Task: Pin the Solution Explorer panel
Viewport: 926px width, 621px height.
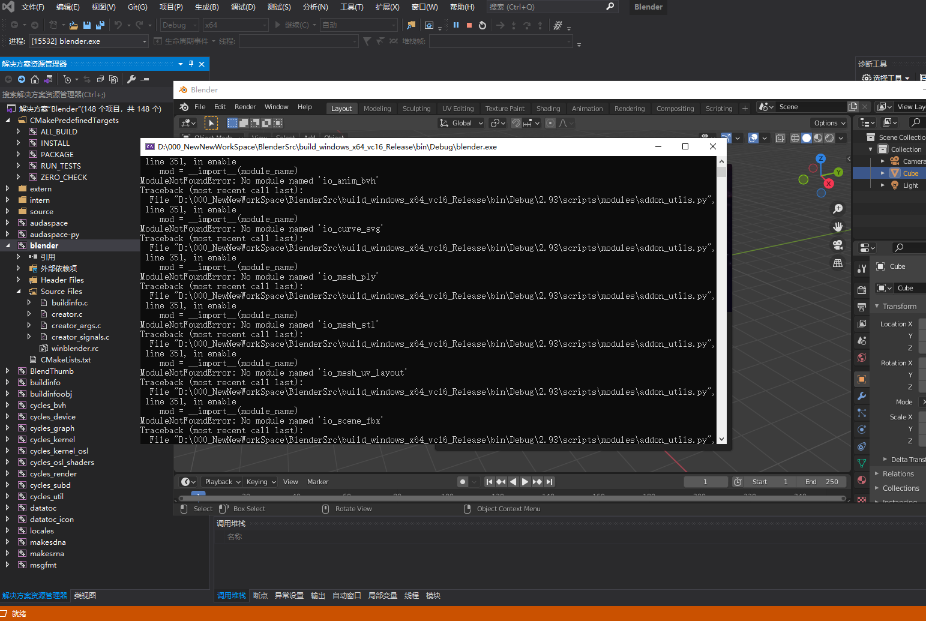Action: [191, 64]
